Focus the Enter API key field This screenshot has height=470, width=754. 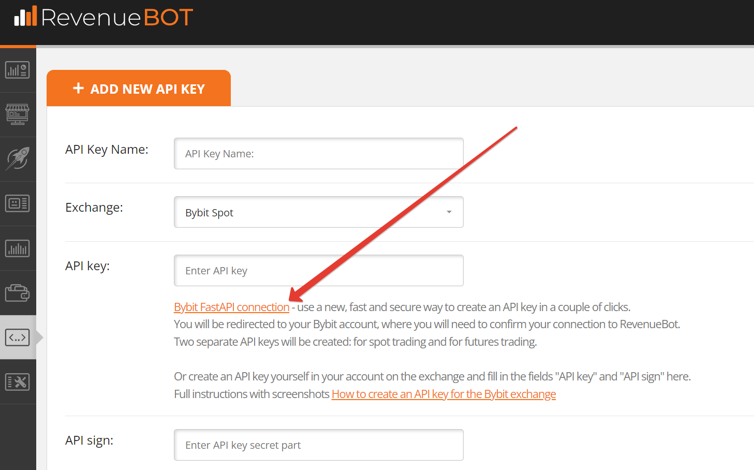coord(319,271)
